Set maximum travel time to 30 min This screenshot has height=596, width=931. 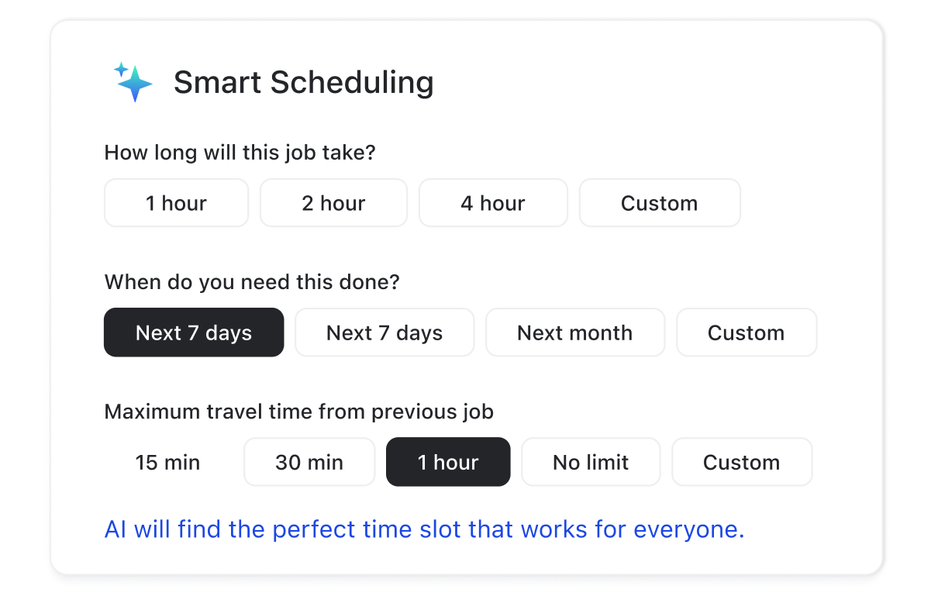(x=309, y=462)
